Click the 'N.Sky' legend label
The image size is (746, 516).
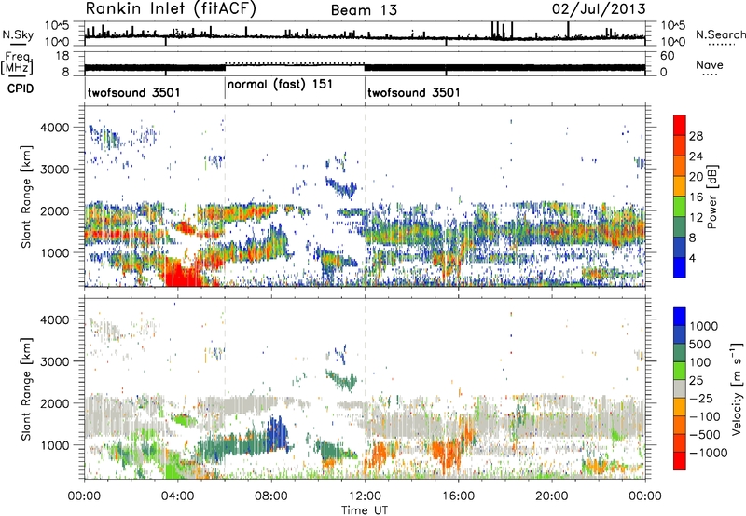[18, 34]
